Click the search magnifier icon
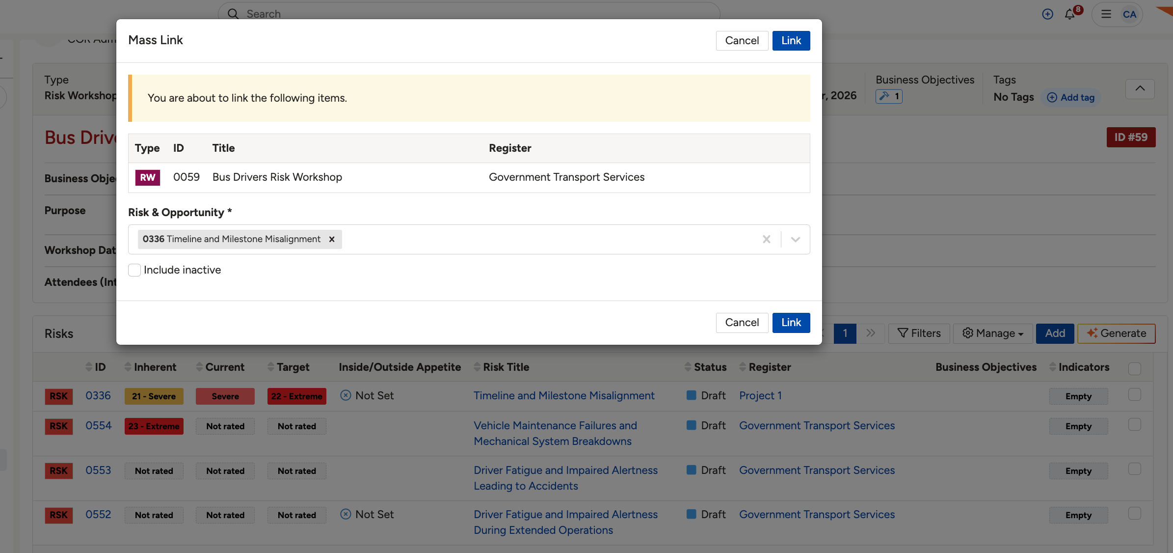The height and width of the screenshot is (553, 1173). (233, 14)
